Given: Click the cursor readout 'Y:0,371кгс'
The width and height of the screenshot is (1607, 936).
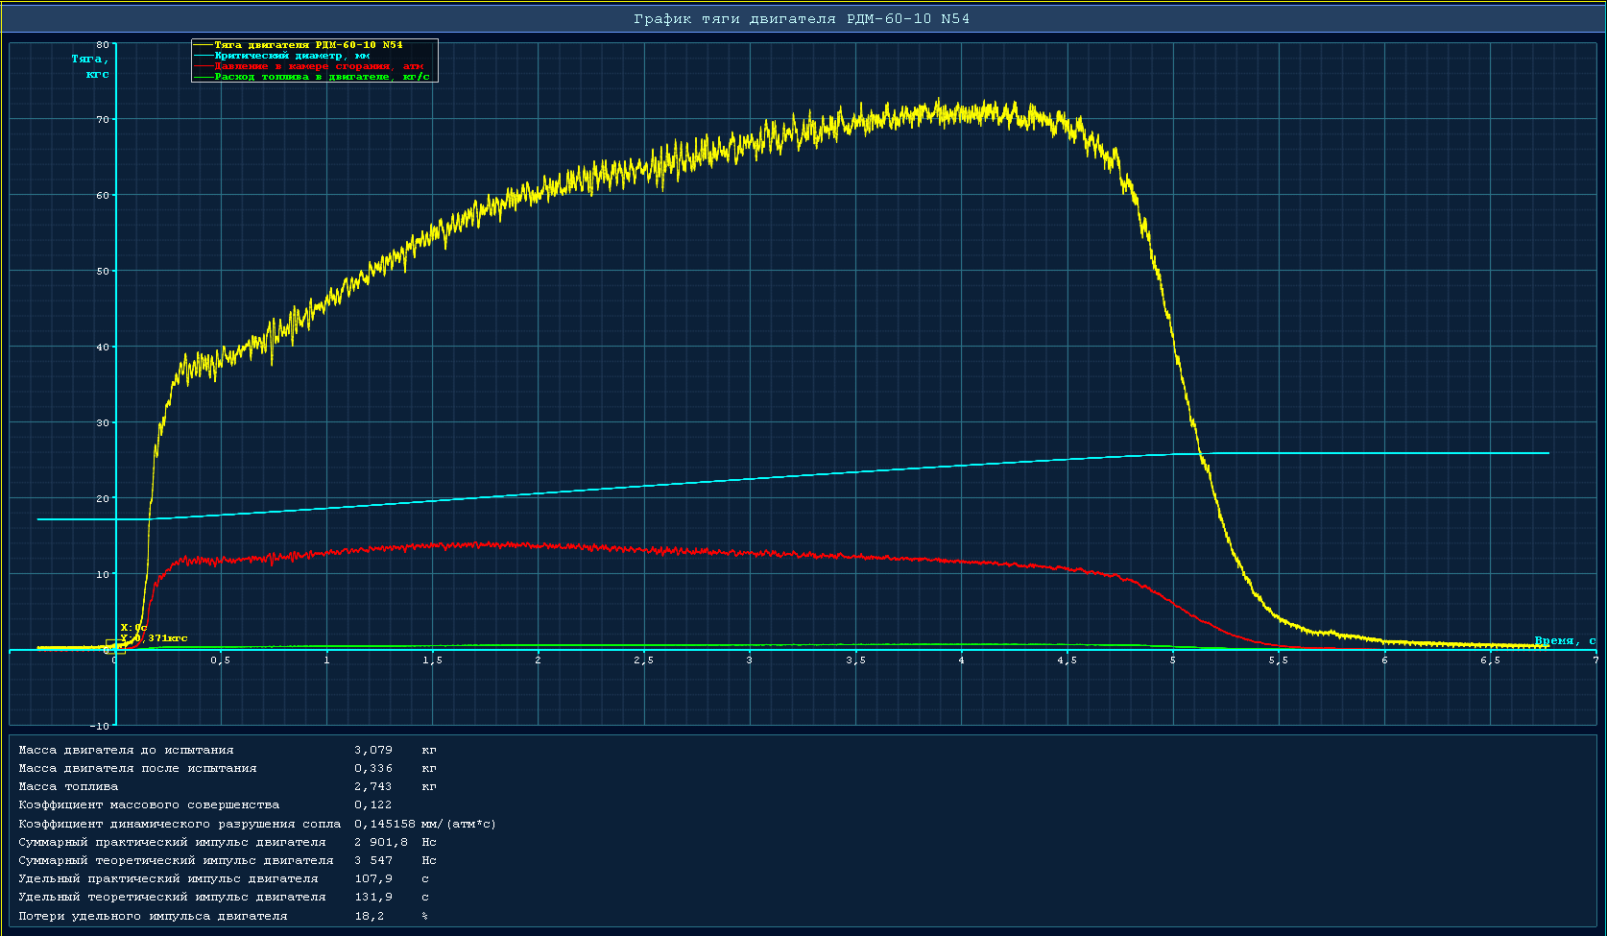Looking at the screenshot, I should pos(154,637).
